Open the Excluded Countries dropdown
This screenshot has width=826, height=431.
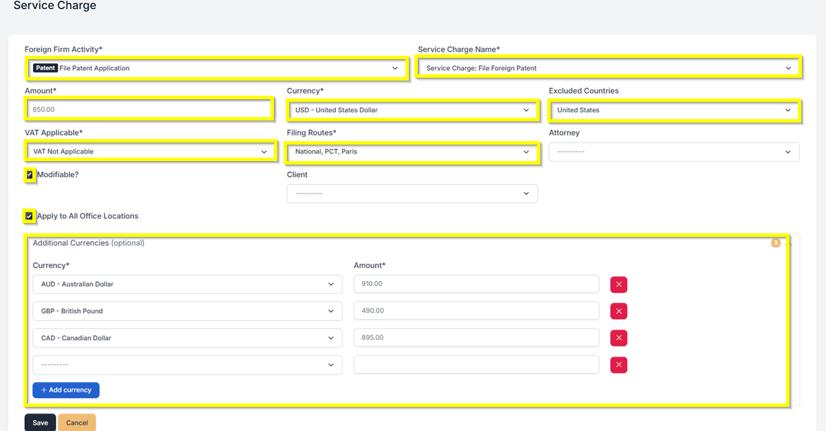click(x=674, y=110)
